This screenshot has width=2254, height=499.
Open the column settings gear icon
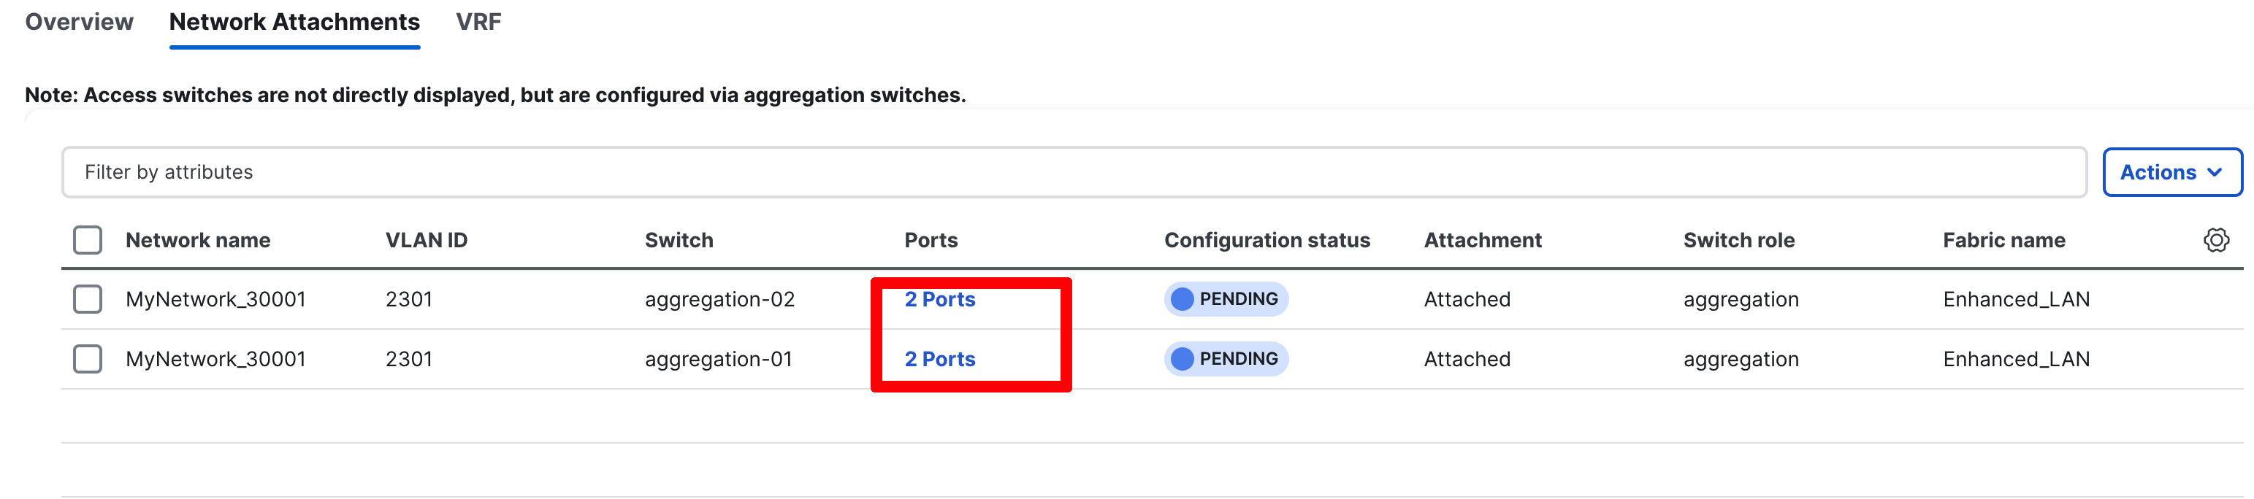click(2216, 239)
